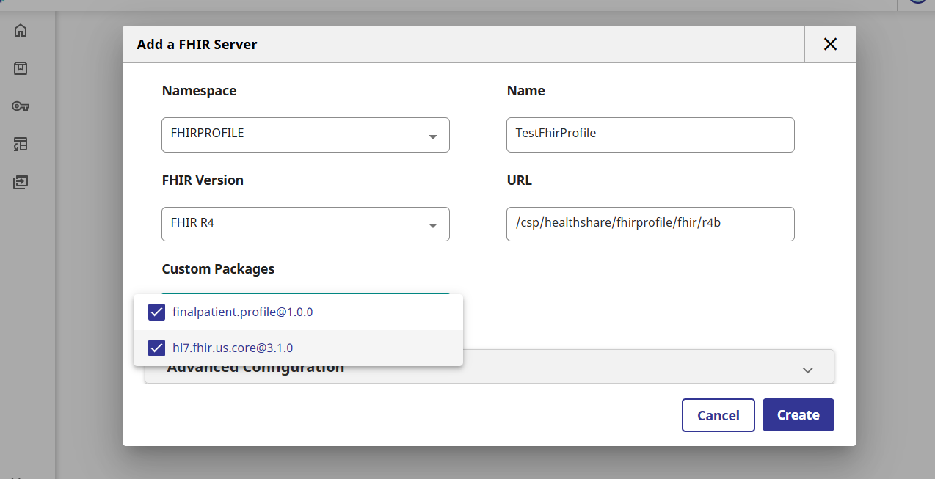Image resolution: width=935 pixels, height=479 pixels.
Task: Open the FHIR Version dropdown
Action: point(305,224)
